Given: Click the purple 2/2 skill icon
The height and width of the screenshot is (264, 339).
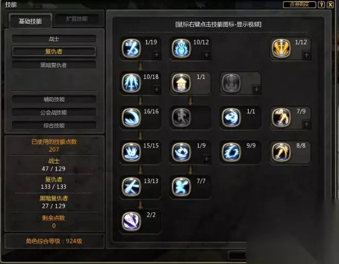Looking at the screenshot, I should point(132,221).
